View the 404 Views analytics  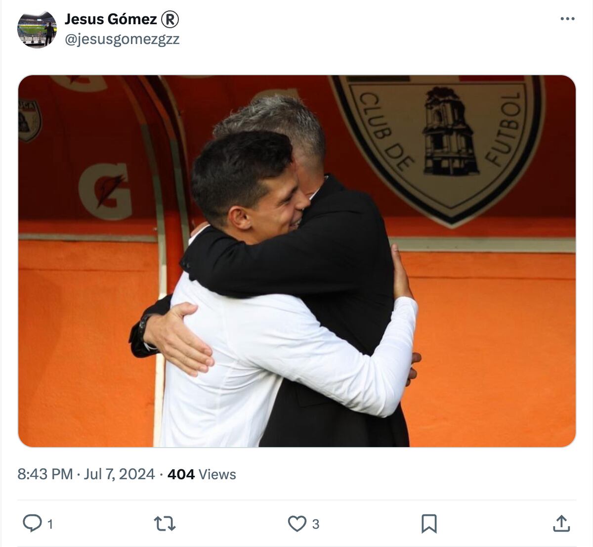(202, 474)
